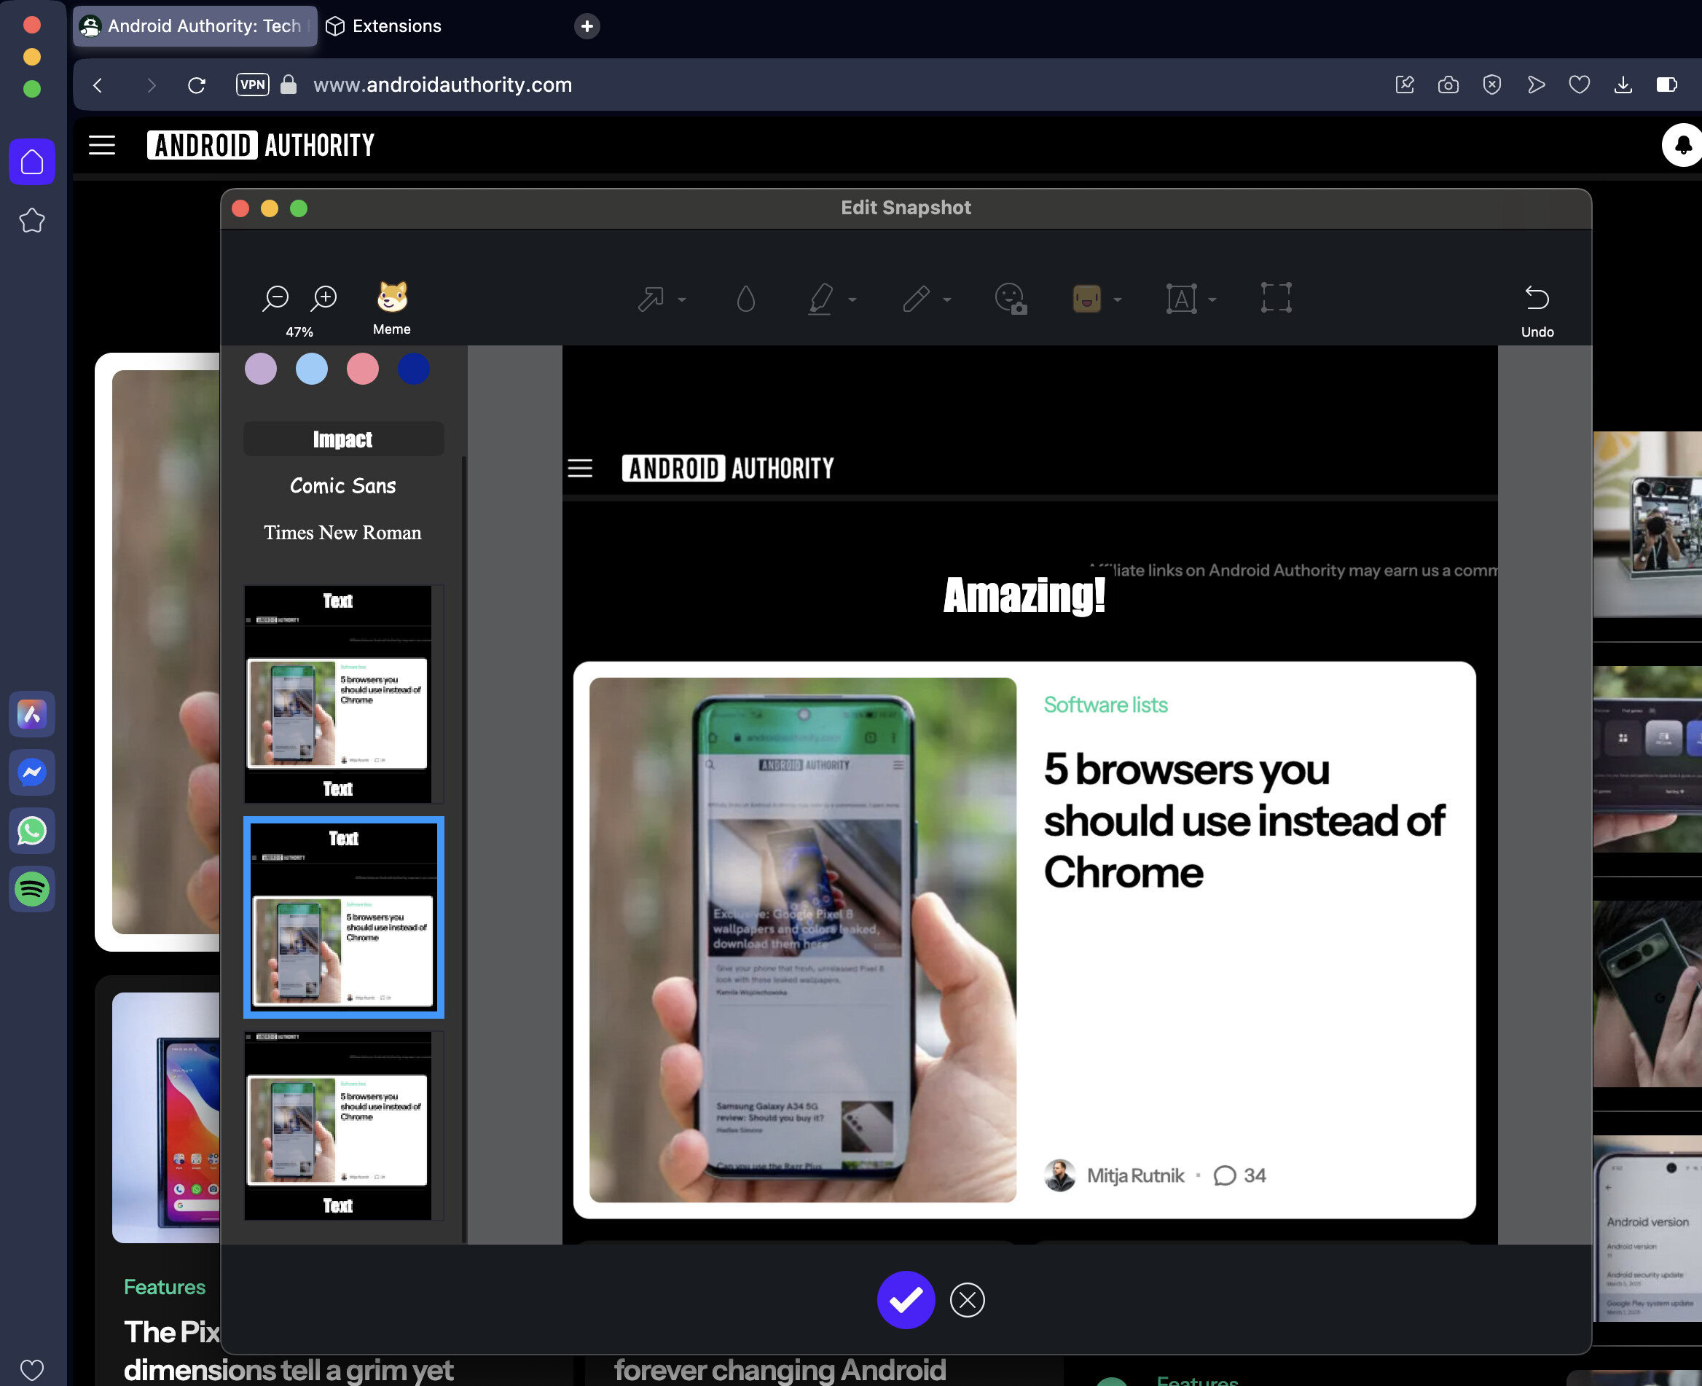Pick the pink color swatch
This screenshot has height=1386, width=1702.
(x=362, y=369)
